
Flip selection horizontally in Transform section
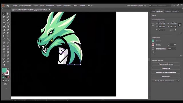pos(171,30)
